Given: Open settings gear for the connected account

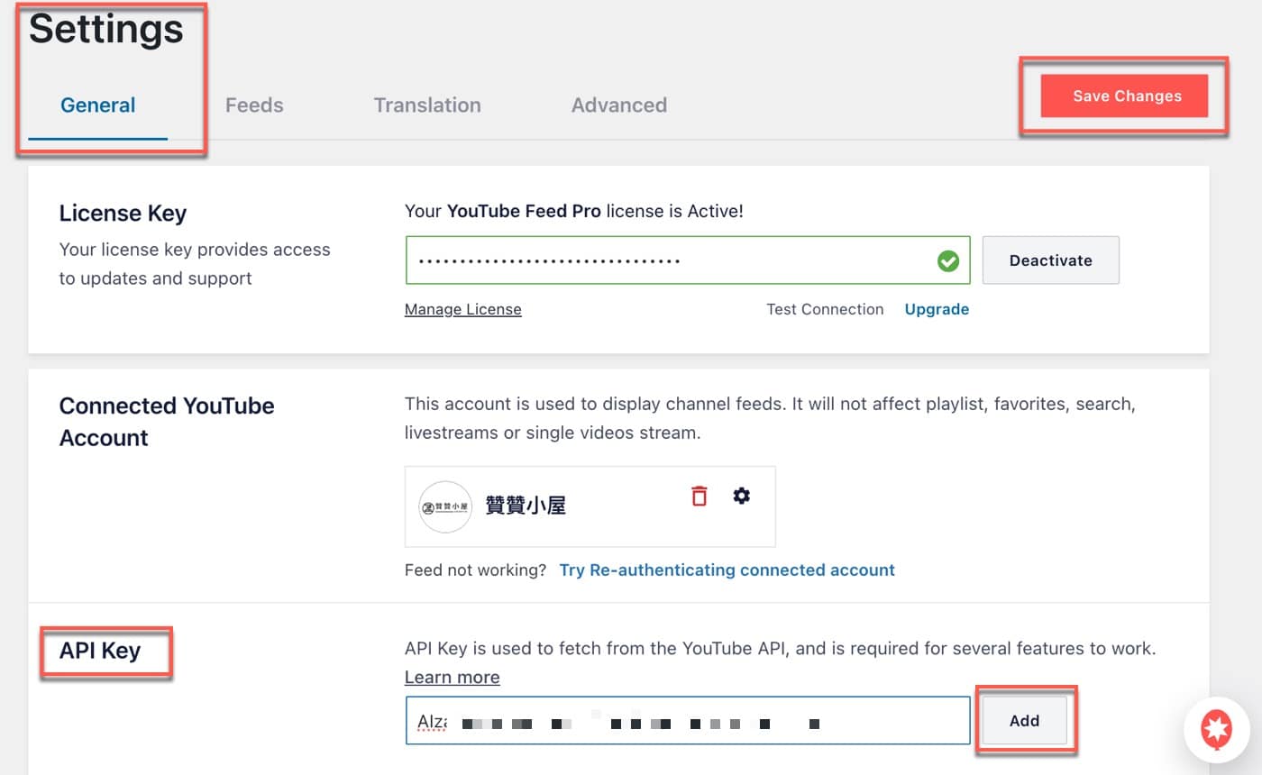Looking at the screenshot, I should 741,496.
